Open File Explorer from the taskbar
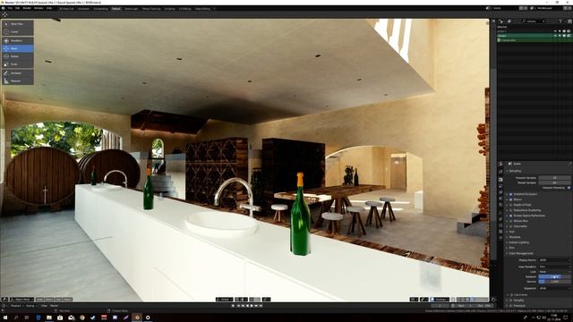The height and width of the screenshot is (322, 573). (49, 318)
